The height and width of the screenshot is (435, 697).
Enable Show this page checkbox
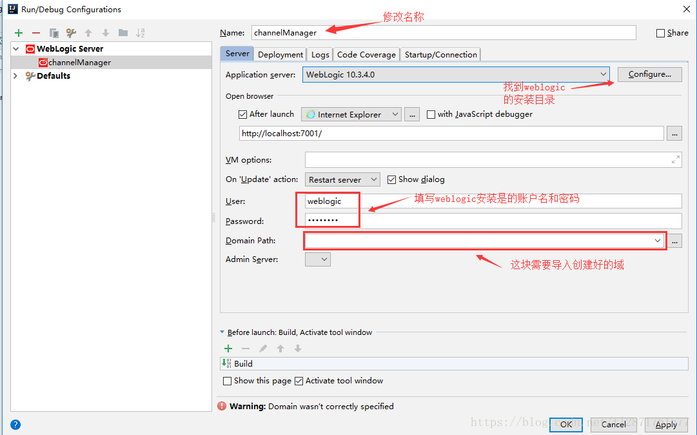[227, 381]
